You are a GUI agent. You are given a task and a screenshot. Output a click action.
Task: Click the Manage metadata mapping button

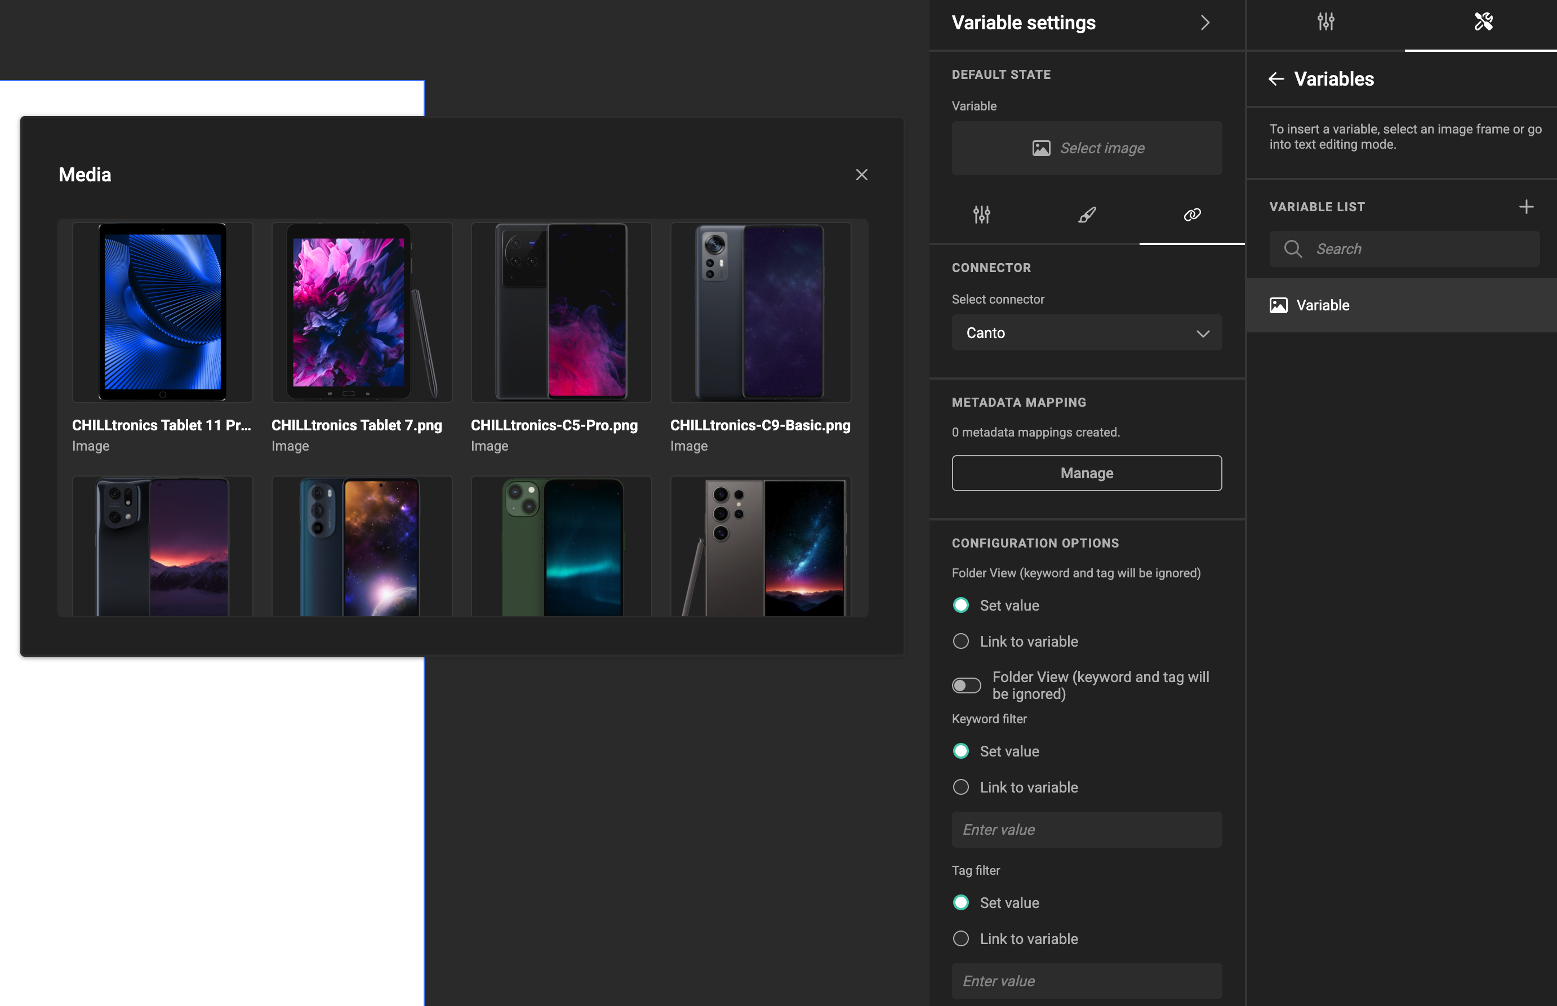(x=1087, y=473)
